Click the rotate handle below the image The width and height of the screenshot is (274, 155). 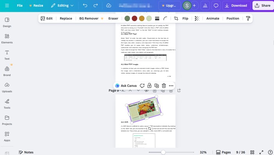pyautogui.click(x=150, y=129)
